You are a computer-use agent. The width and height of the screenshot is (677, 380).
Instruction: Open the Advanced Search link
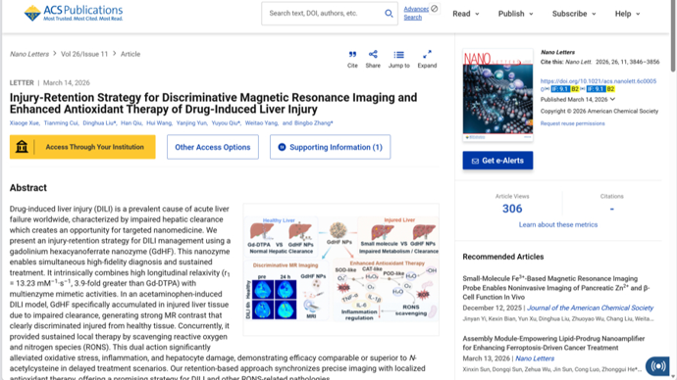pyautogui.click(x=416, y=14)
